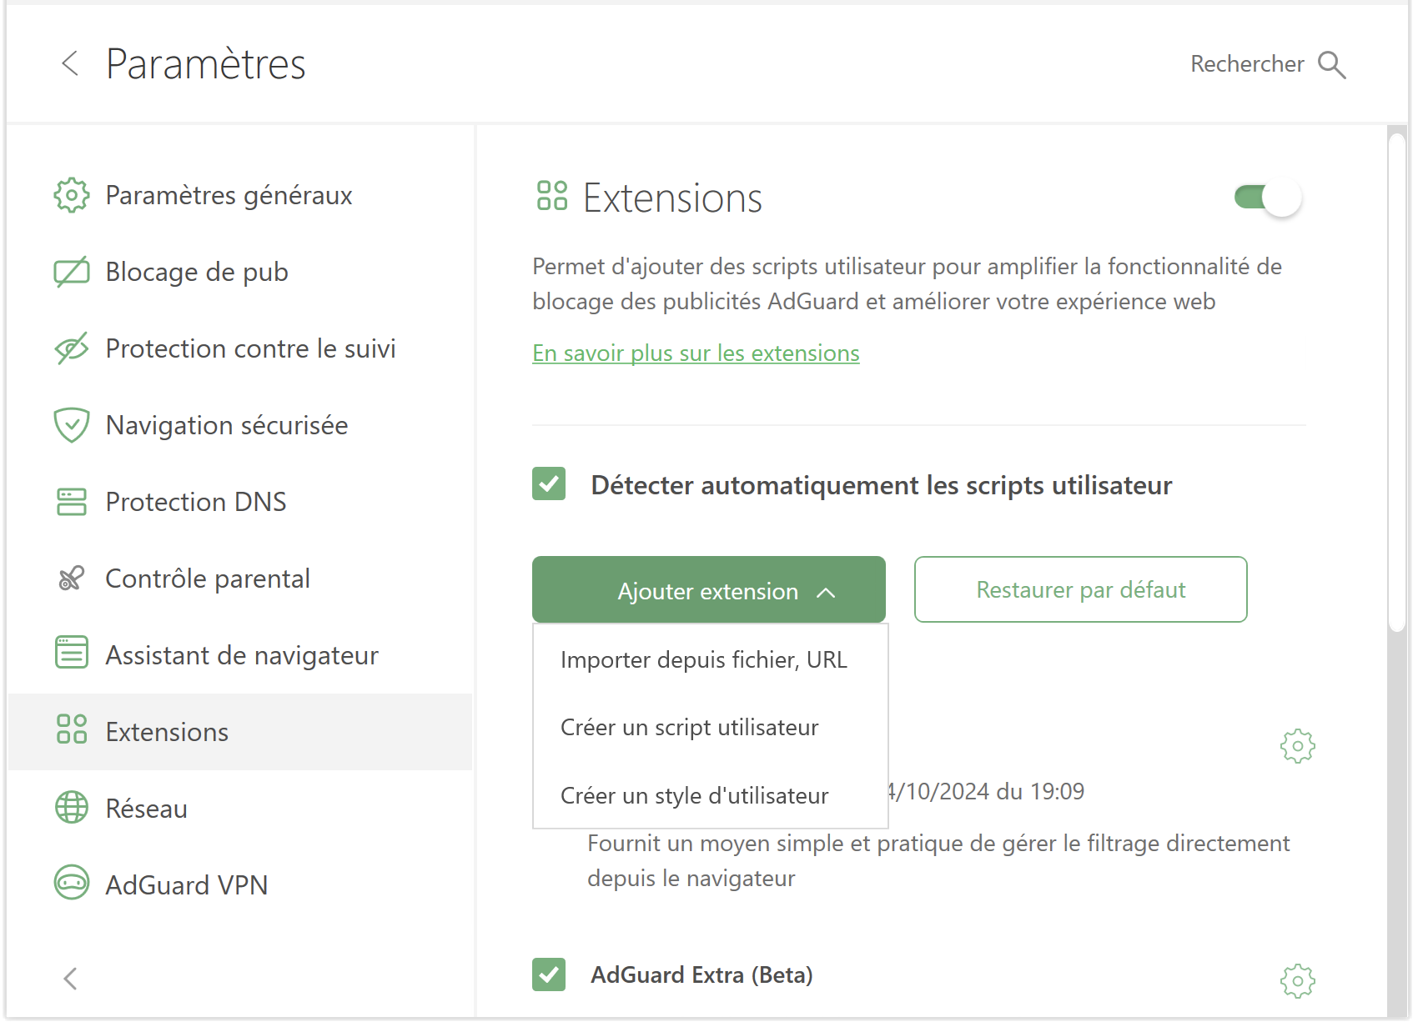Select Créer un style d'utilisateur
The width and height of the screenshot is (1413, 1022).
pos(710,795)
